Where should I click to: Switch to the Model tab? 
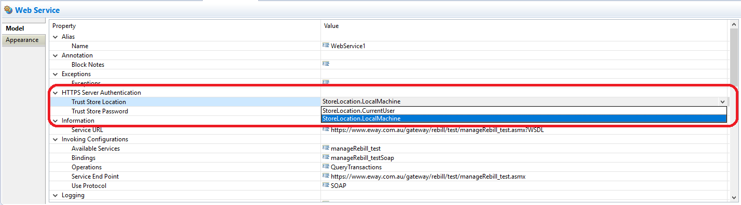[x=15, y=28]
